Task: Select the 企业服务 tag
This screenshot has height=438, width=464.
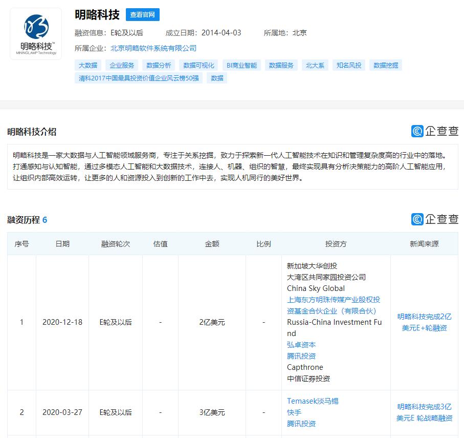Action: (122, 65)
